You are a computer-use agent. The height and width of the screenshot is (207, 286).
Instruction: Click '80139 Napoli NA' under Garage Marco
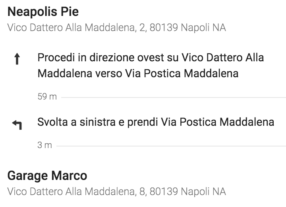tap(188, 191)
